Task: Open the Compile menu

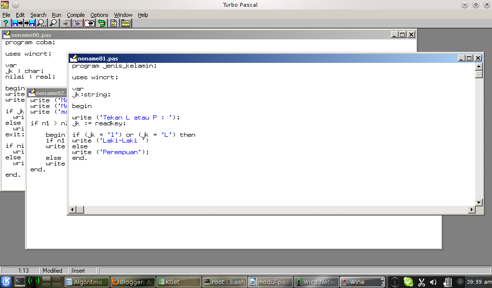Action: click(75, 15)
